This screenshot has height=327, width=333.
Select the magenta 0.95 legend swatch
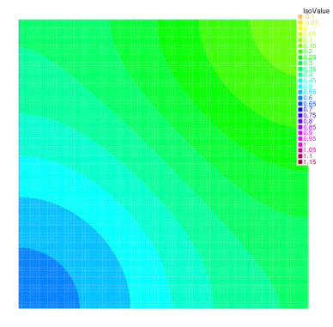[x=300, y=139]
